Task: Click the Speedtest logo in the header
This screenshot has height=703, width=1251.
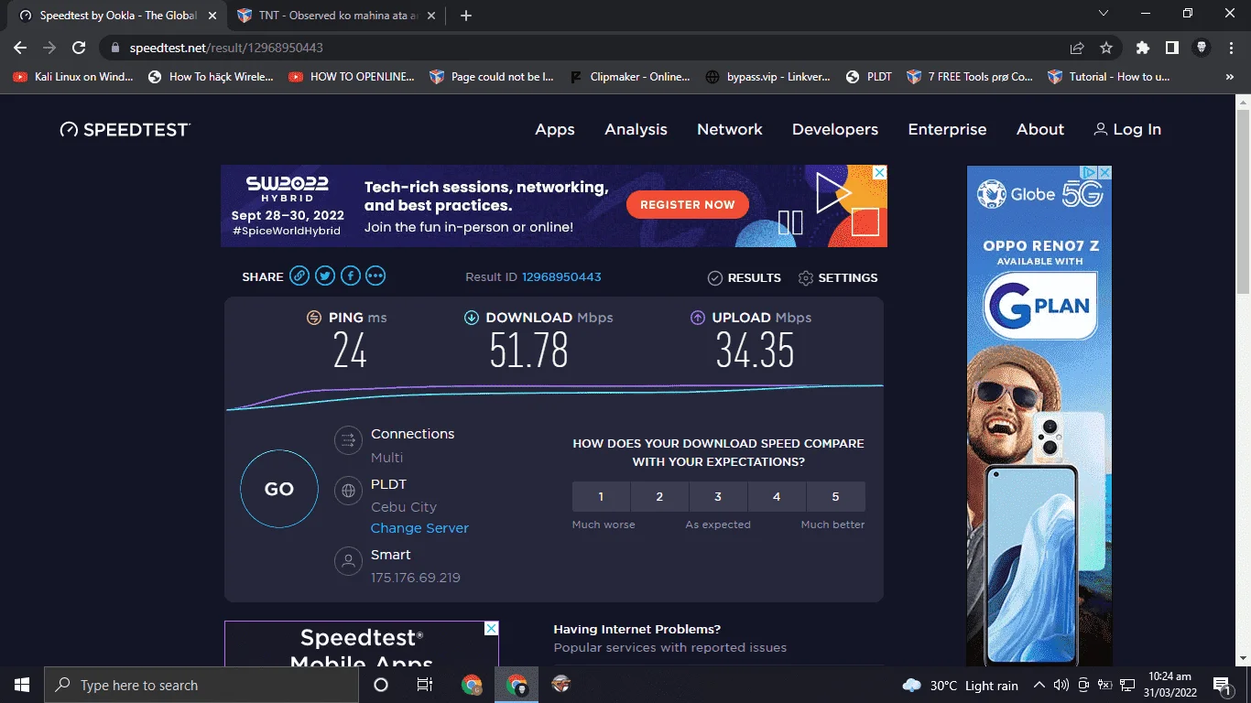Action: point(125,129)
